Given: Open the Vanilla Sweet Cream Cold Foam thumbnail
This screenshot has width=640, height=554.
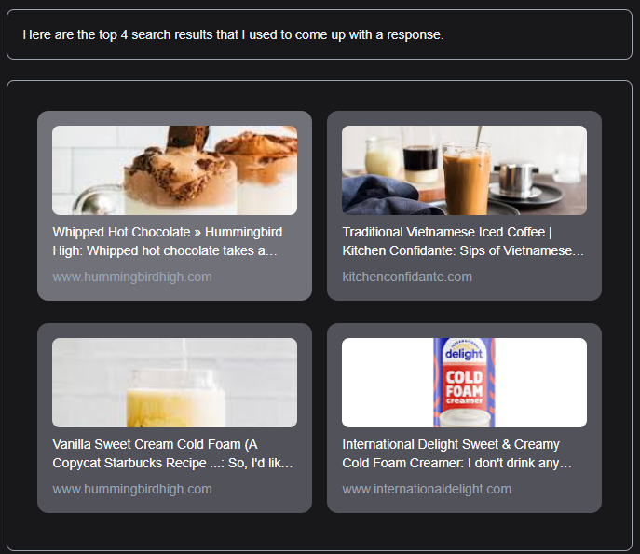Looking at the screenshot, I should click(175, 383).
